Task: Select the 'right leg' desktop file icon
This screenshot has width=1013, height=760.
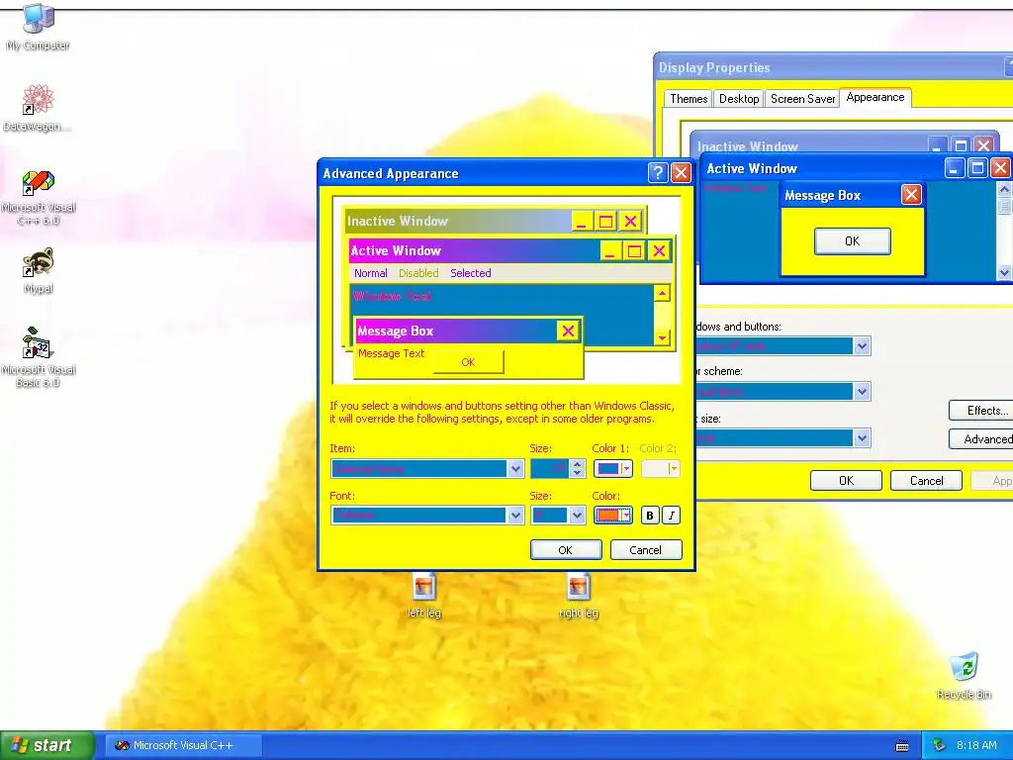Action: point(578,595)
